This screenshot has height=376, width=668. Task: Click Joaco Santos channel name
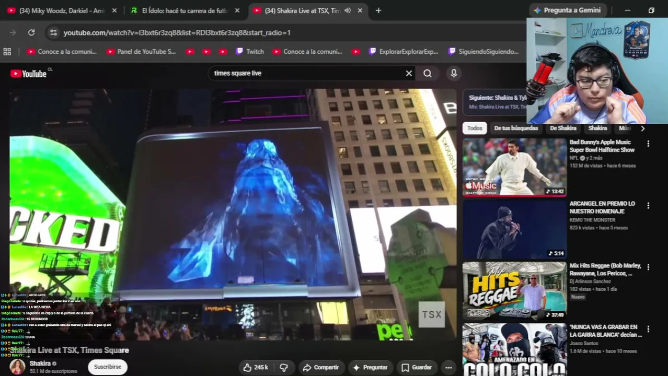(x=584, y=344)
